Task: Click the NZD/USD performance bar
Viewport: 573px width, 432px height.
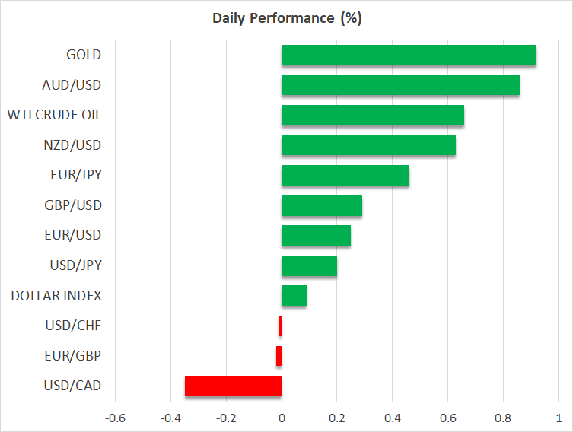Action: [368, 145]
